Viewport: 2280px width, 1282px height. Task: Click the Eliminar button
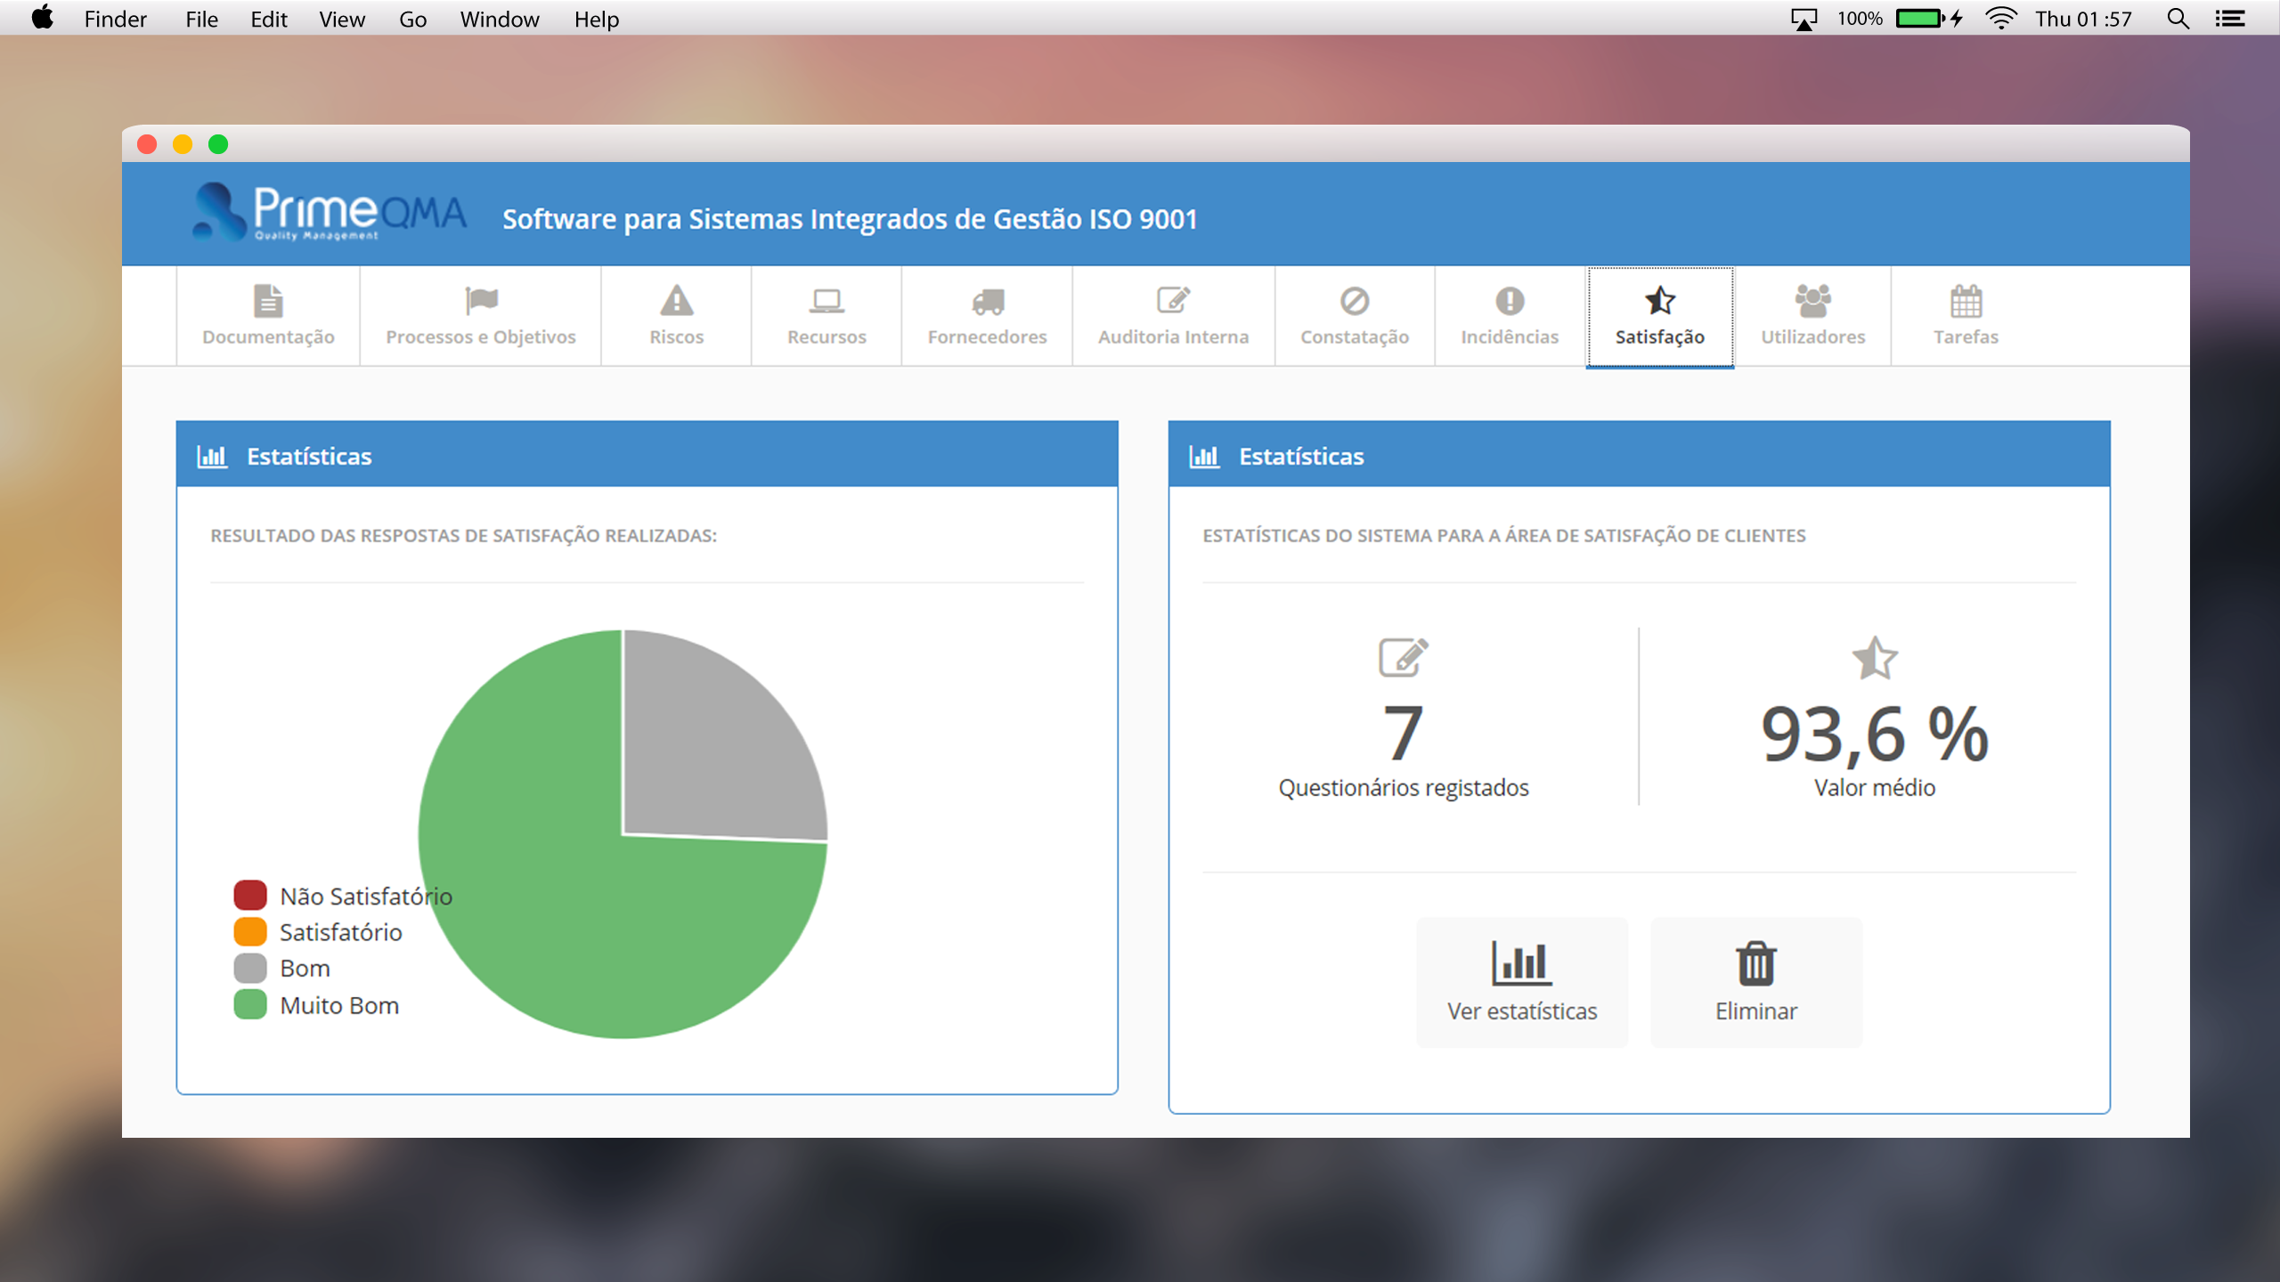1755,982
